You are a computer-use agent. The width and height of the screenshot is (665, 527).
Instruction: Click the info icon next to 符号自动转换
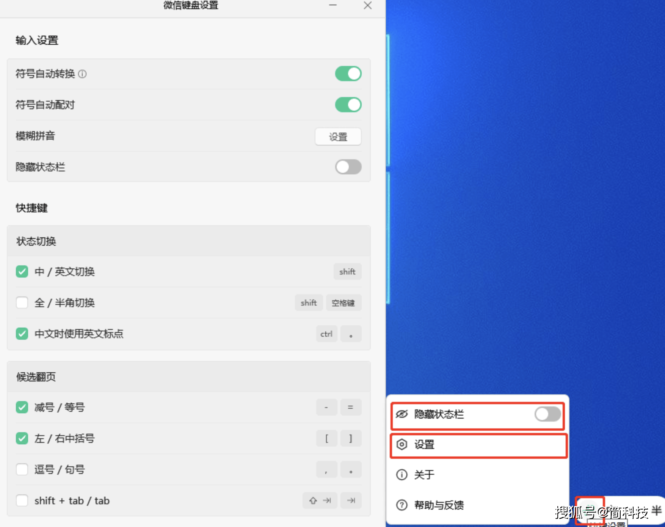point(82,74)
